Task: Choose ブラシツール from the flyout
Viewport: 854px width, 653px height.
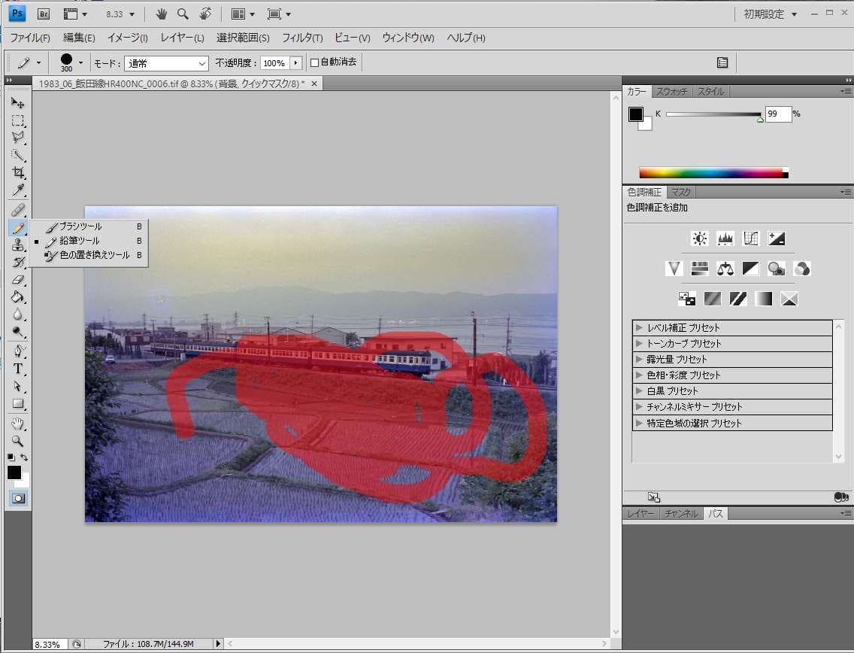Action: point(80,226)
